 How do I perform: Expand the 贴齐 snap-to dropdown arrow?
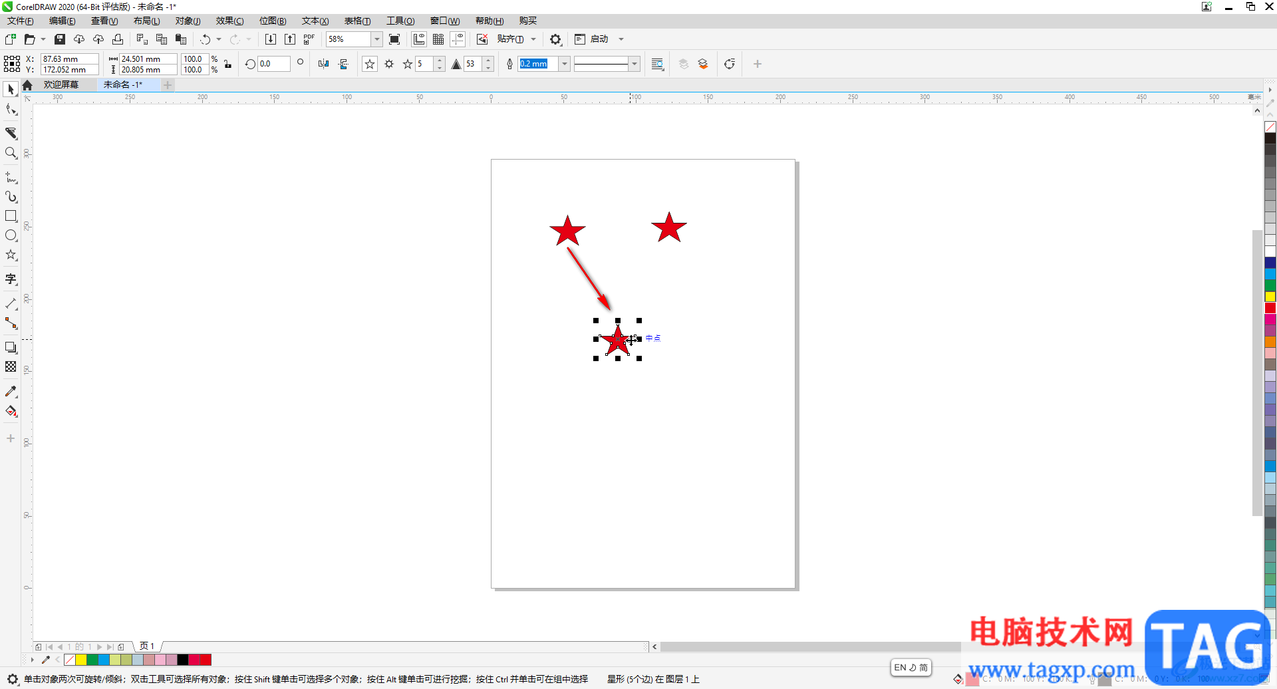click(x=533, y=39)
